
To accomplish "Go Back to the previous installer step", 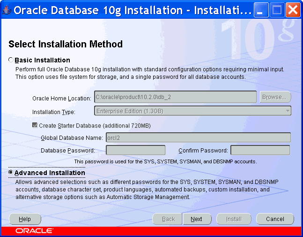I will click(168, 219).
